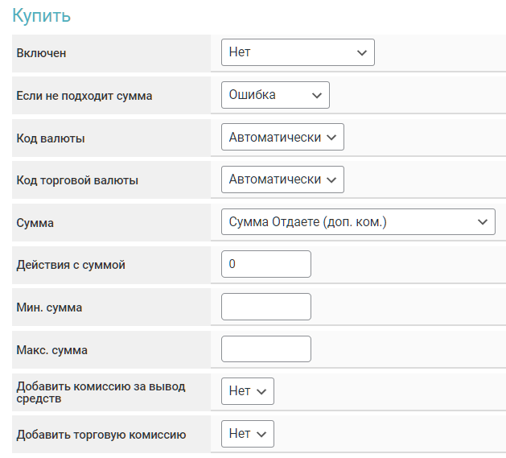Open the 'Добавить торговую комиссию' dropdown
Viewport: 506px width, 458px height.
[x=248, y=434]
